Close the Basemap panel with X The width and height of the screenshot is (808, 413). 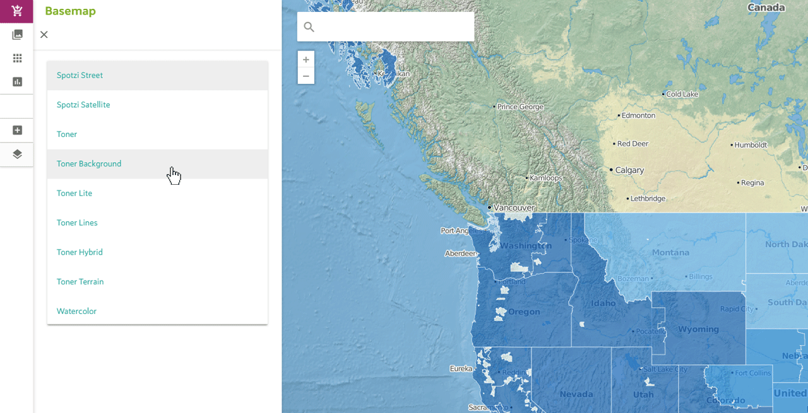pyautogui.click(x=44, y=35)
